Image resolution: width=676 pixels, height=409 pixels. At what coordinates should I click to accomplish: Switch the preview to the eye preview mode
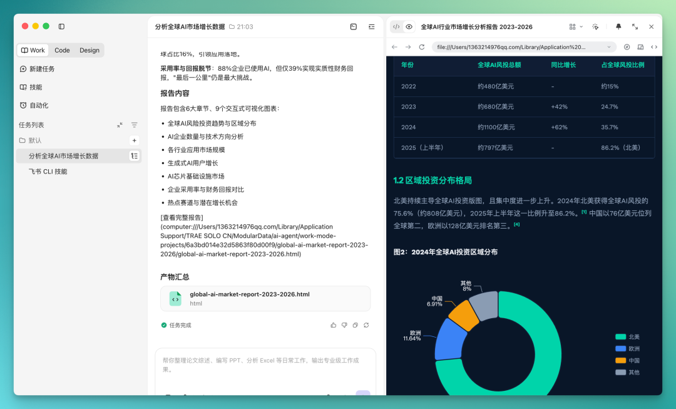(x=409, y=27)
